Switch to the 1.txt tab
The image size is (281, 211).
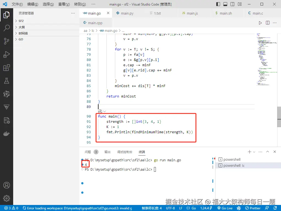pyautogui.click(x=157, y=13)
